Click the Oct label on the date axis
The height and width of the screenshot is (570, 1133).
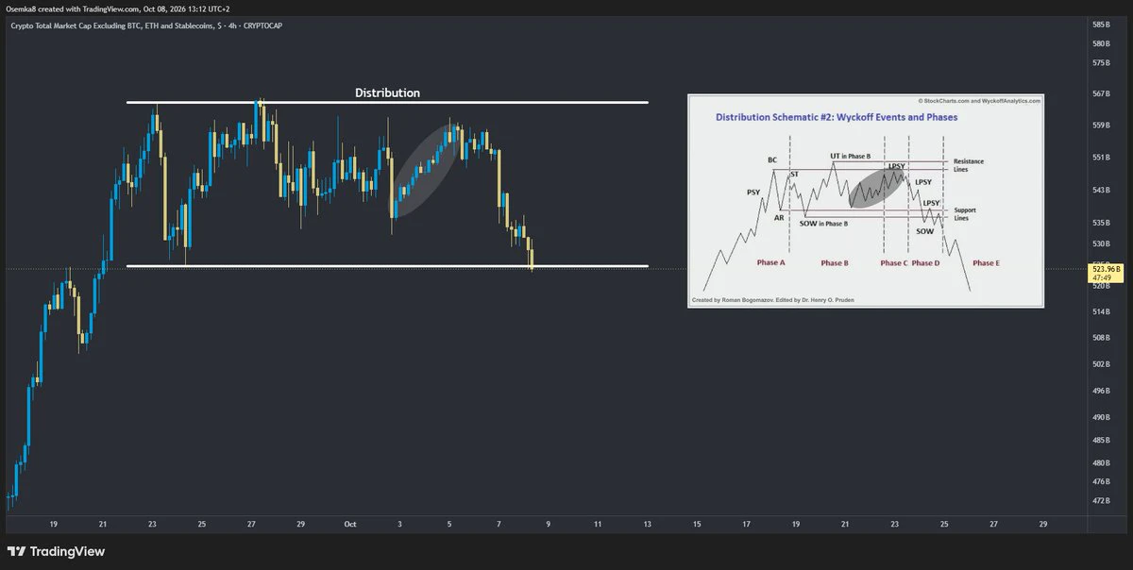(350, 523)
